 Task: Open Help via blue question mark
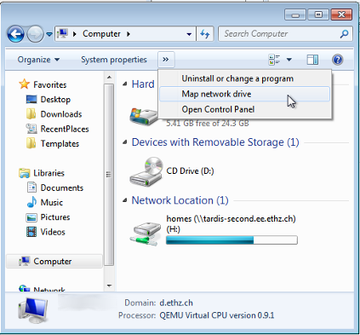[338, 60]
